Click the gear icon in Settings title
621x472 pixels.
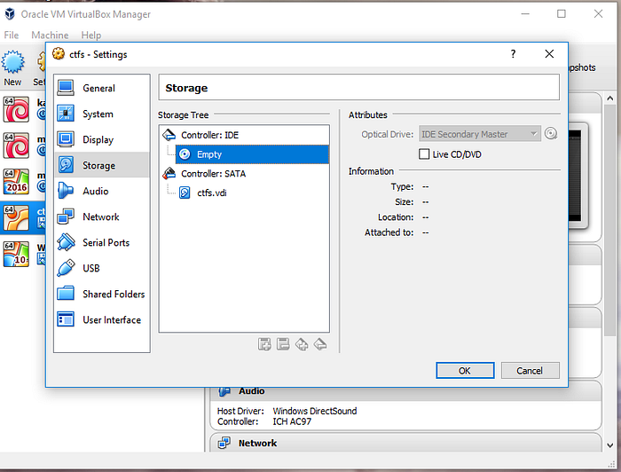[59, 54]
